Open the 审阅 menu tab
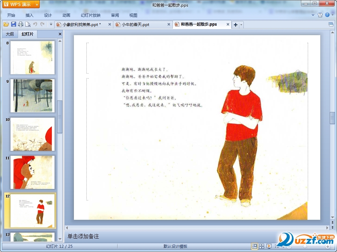Viewport: 337px width, 252px height. (115, 15)
